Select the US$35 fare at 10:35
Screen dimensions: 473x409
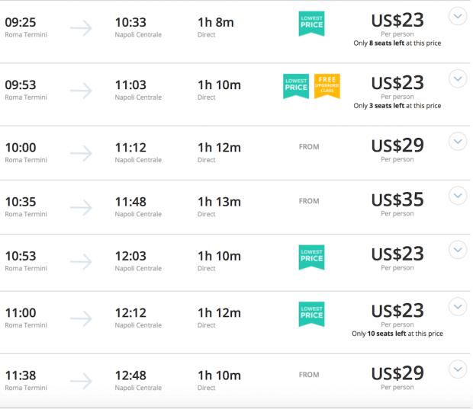tap(397, 200)
